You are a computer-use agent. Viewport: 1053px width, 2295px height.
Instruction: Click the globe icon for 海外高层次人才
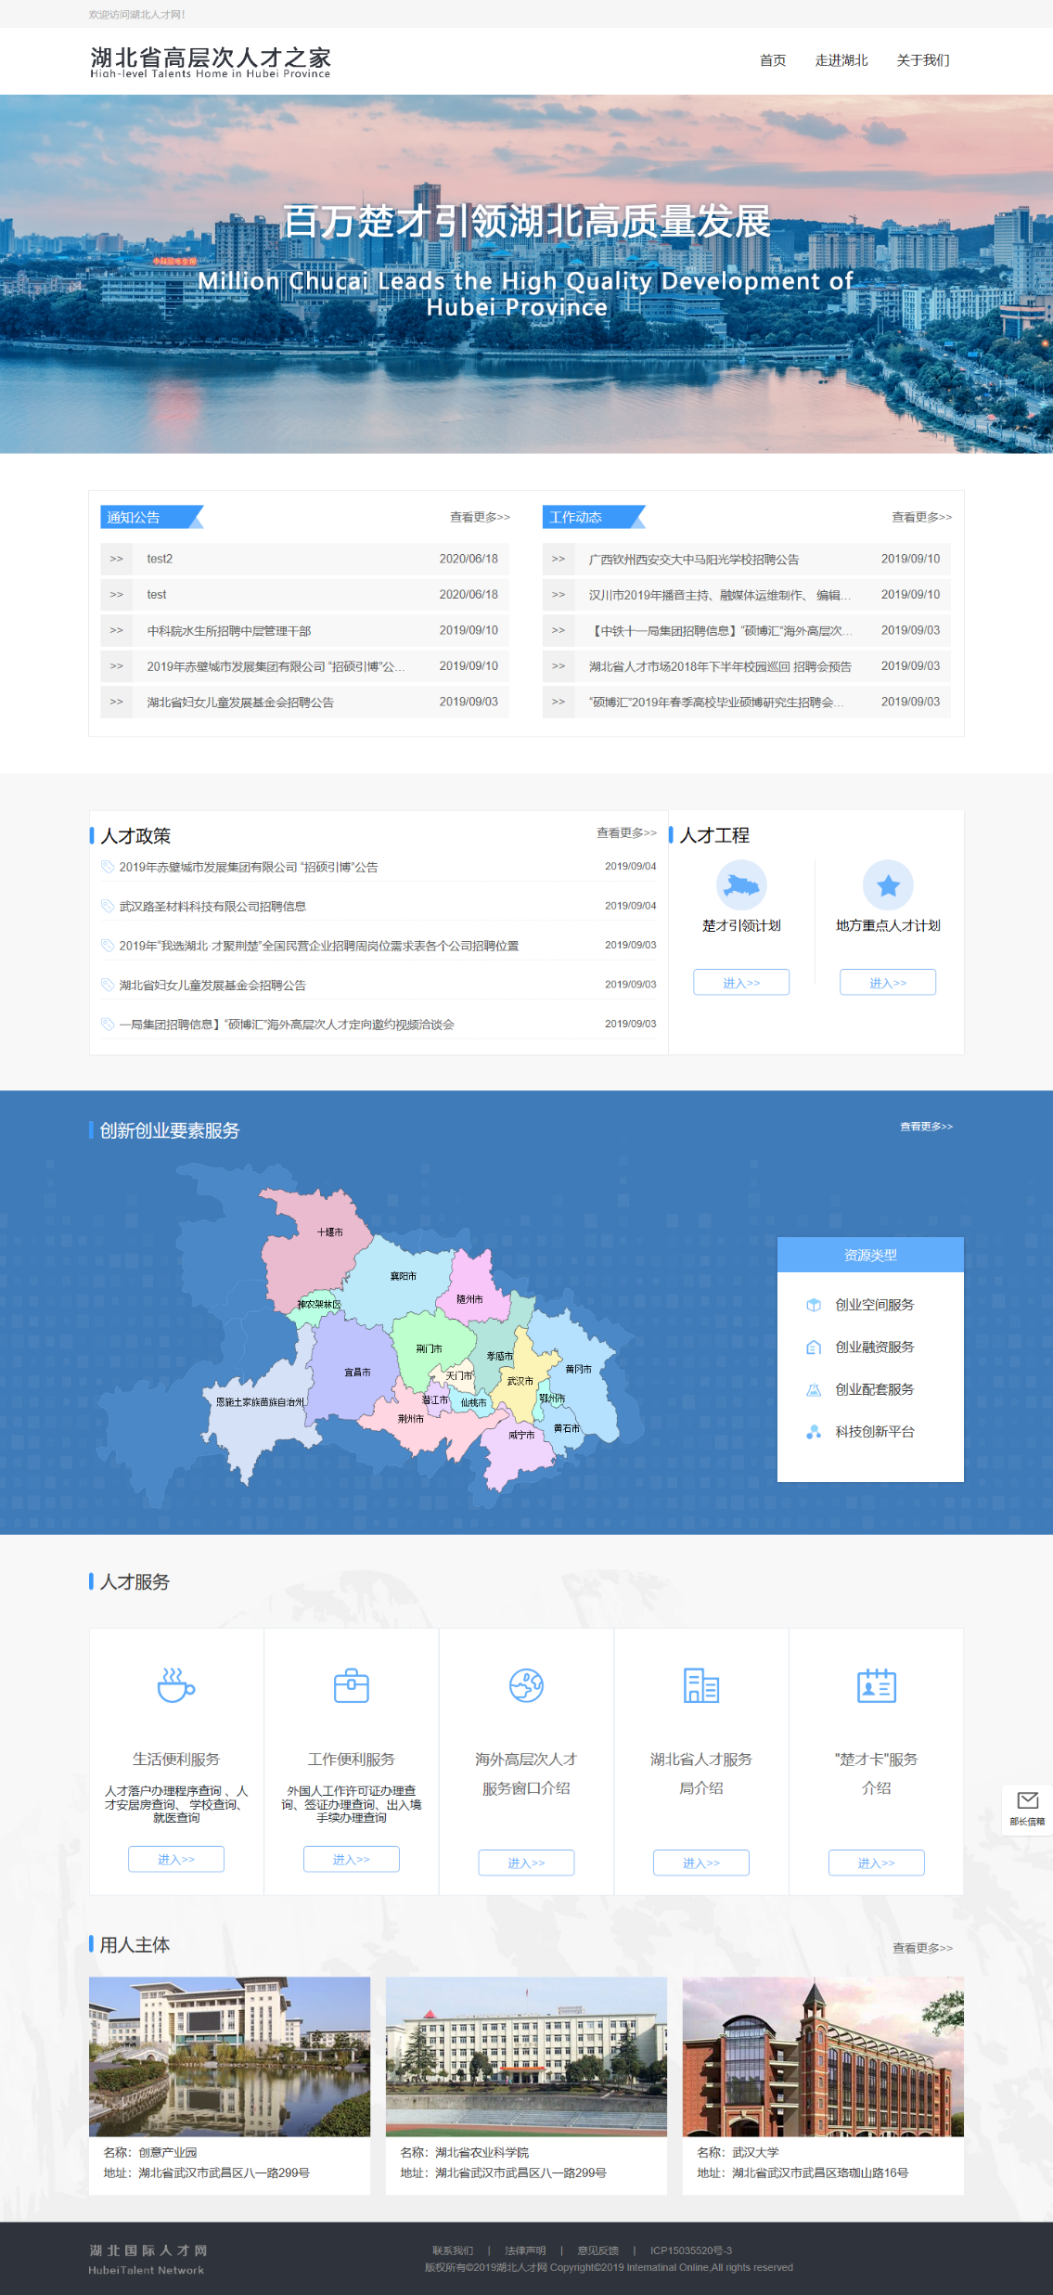click(526, 1685)
